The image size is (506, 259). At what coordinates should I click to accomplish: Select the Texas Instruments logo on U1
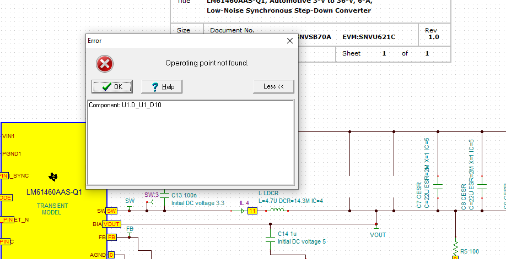coord(53,177)
